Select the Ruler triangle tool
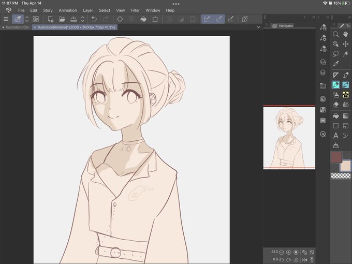352x264 pixels. pos(335,75)
